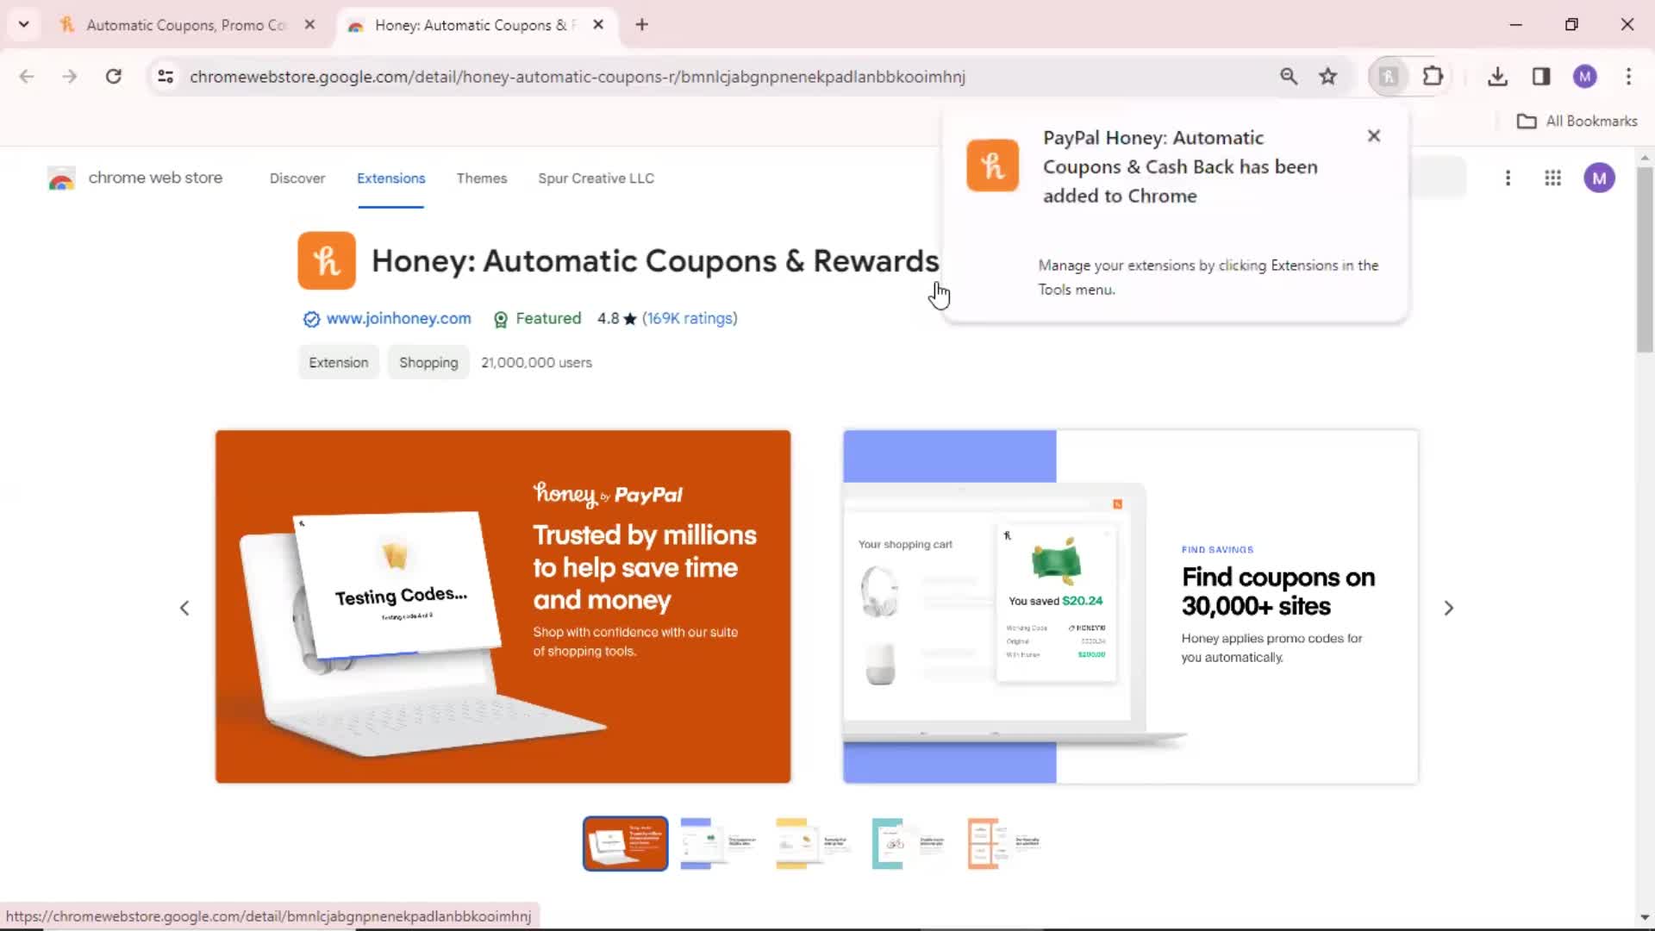Click the scrollbar down arrow

[x=1645, y=917]
